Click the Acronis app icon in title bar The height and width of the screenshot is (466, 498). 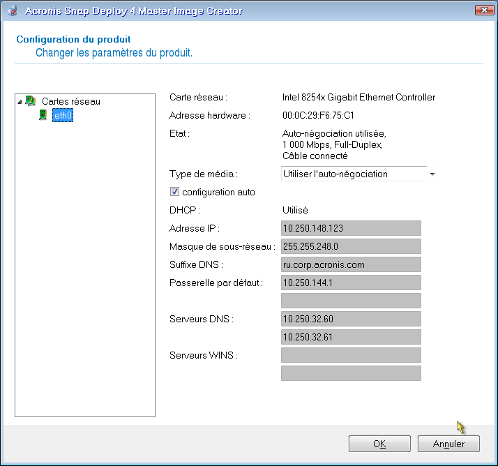tap(11, 10)
